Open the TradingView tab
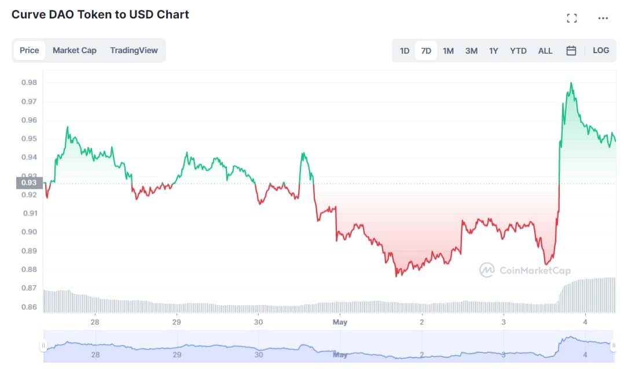Viewport: 624px width, 369px height. pos(134,50)
